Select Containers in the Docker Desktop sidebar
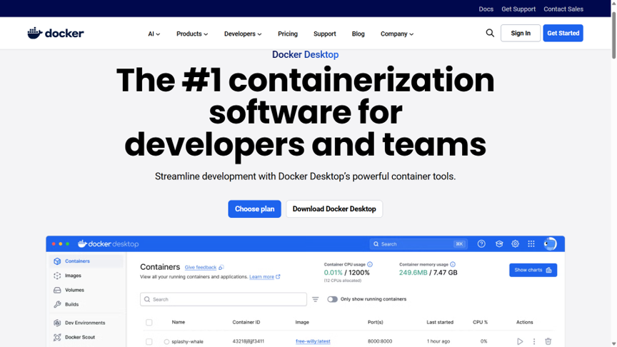Screen dimensions: 617x347 click(x=86, y=261)
